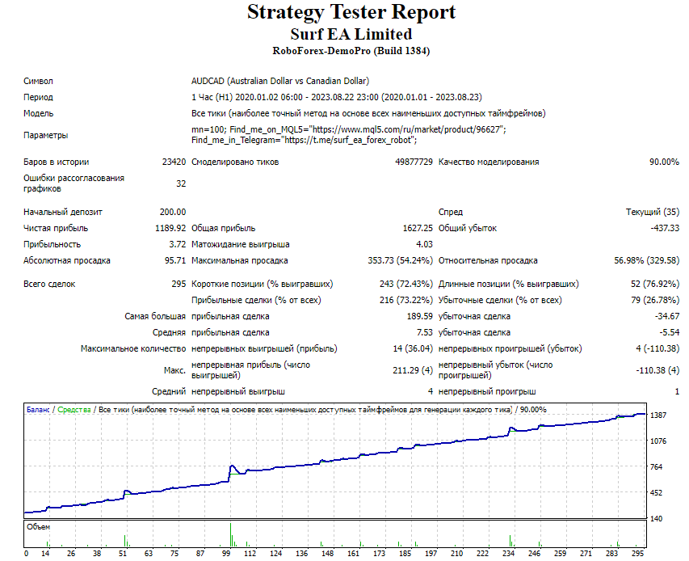Select the AUDCAD symbol description

(280, 81)
